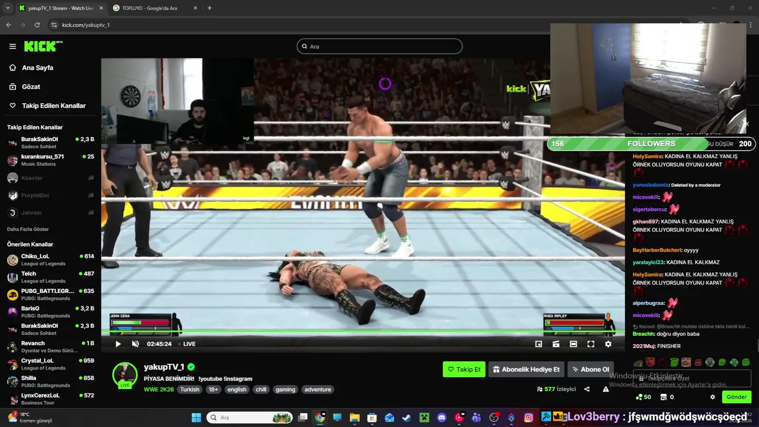Open WWE 2K26 category link
The width and height of the screenshot is (759, 427).
click(158, 390)
